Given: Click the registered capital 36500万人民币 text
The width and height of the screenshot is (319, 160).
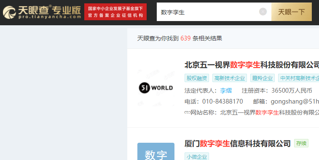Looking at the screenshot, I should (x=292, y=91).
